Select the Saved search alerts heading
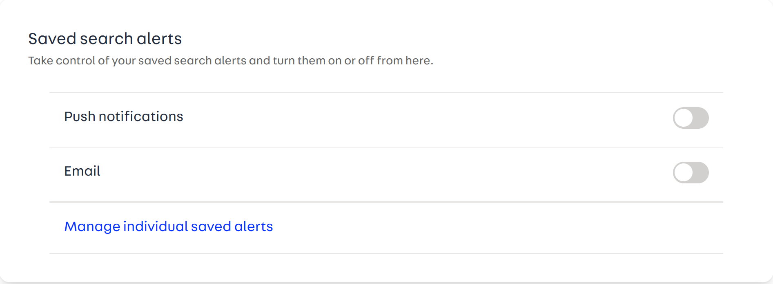Image resolution: width=773 pixels, height=284 pixels. click(x=105, y=38)
